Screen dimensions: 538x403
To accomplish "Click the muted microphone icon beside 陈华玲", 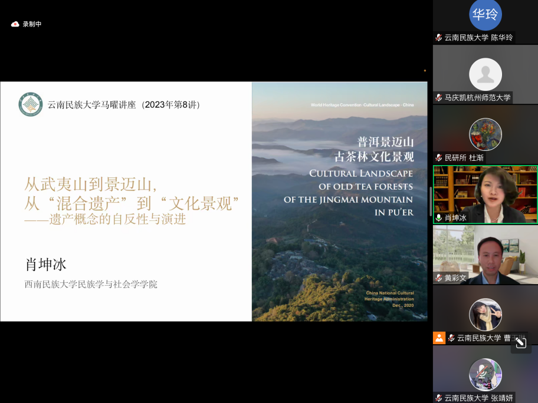I will (x=438, y=37).
